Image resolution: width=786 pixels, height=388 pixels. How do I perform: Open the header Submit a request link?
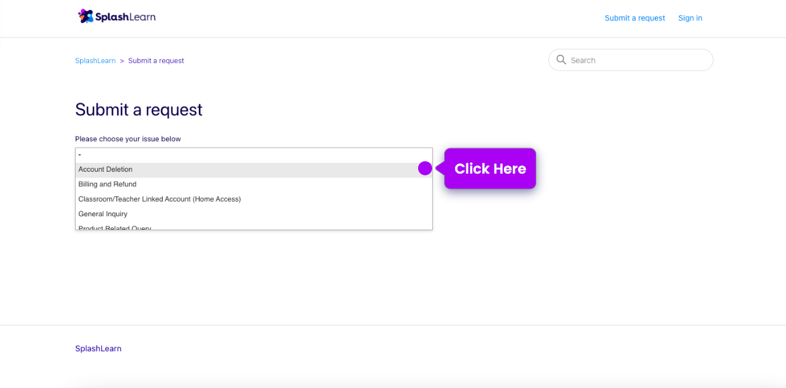click(634, 18)
